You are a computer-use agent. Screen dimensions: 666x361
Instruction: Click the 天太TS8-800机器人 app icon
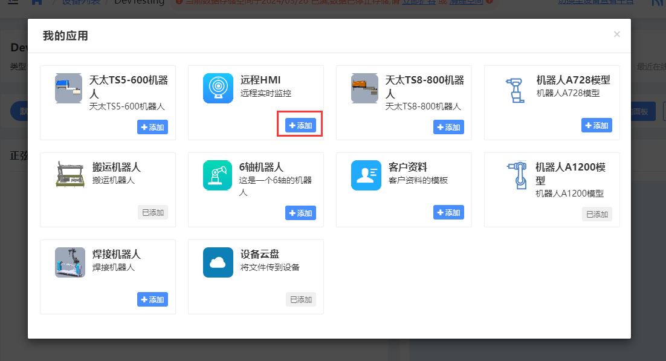[366, 88]
